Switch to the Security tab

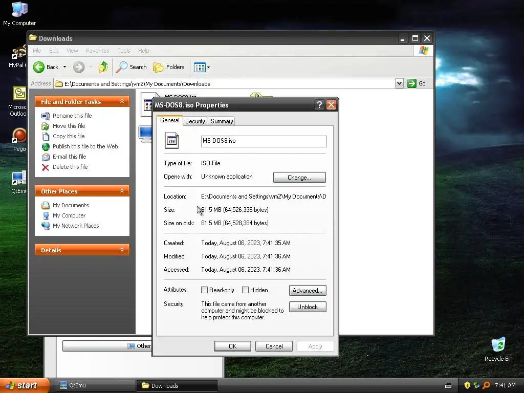195,121
